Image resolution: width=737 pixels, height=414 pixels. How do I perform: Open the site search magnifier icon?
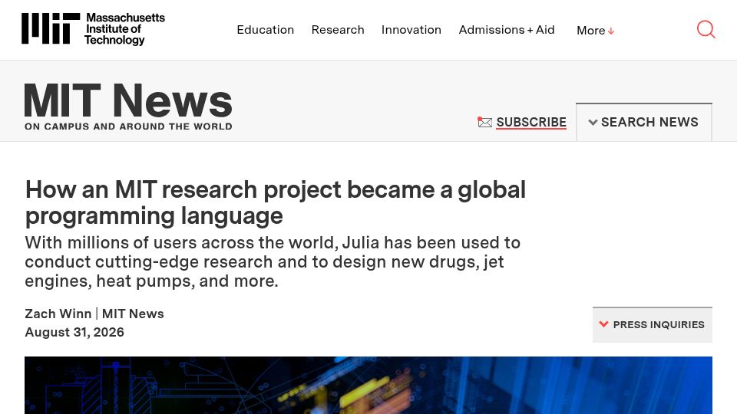[x=706, y=29]
